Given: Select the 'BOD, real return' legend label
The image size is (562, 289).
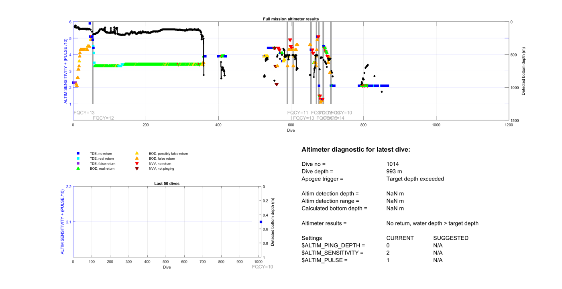Looking at the screenshot, I should coord(102,169).
